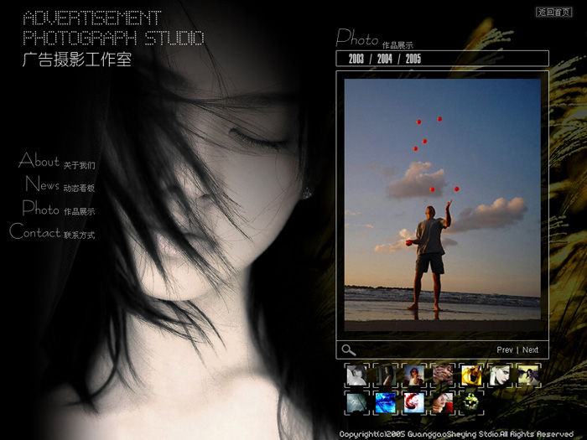Click the Next link
The height and width of the screenshot is (440, 587).
[x=530, y=349]
